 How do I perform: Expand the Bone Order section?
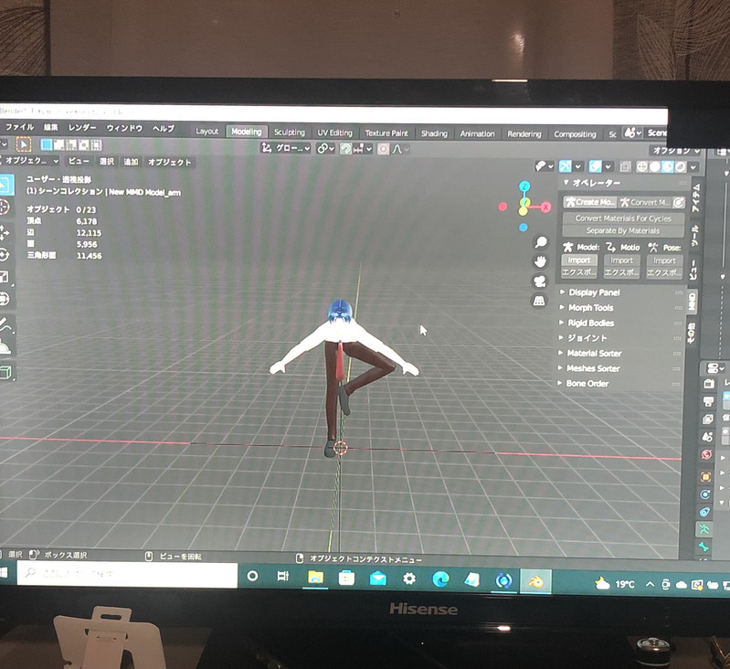point(587,384)
